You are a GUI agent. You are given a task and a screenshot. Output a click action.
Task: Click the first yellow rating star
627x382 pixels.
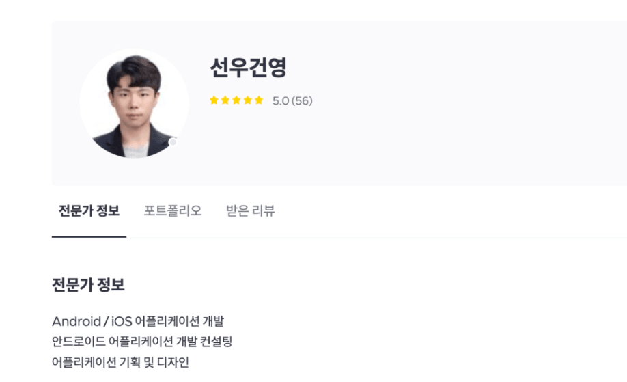pyautogui.click(x=214, y=100)
